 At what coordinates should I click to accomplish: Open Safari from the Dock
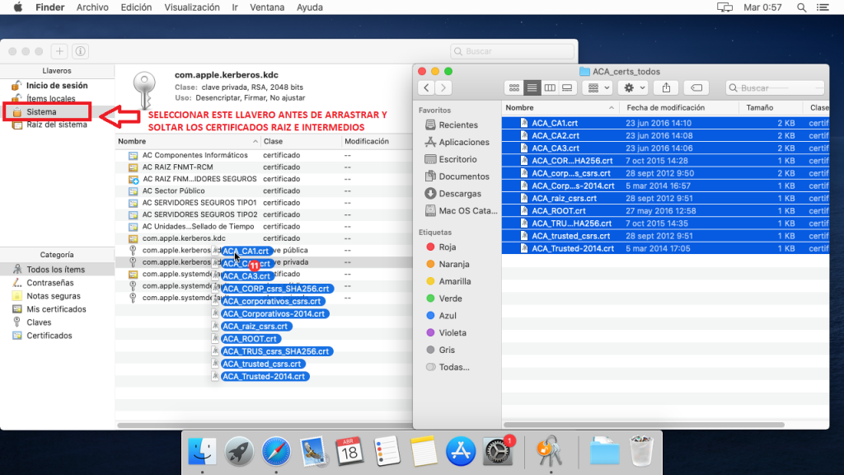point(276,451)
